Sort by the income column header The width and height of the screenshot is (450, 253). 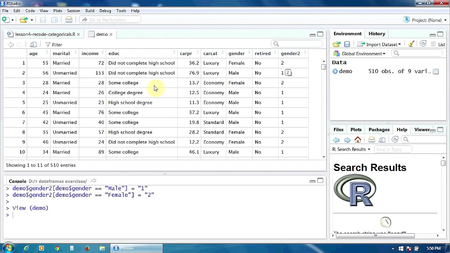point(92,53)
